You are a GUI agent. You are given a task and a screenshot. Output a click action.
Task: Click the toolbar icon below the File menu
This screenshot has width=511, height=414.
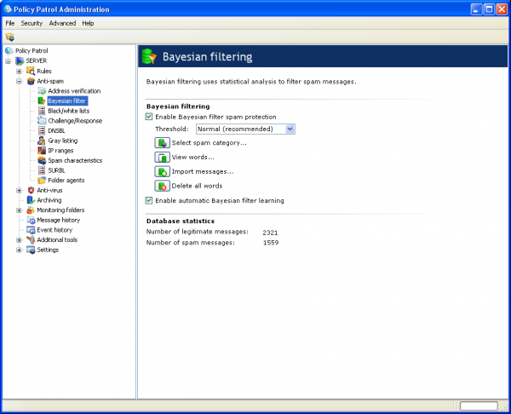[x=10, y=37]
